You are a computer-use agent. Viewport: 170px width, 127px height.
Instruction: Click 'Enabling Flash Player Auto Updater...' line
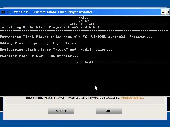click(39, 56)
